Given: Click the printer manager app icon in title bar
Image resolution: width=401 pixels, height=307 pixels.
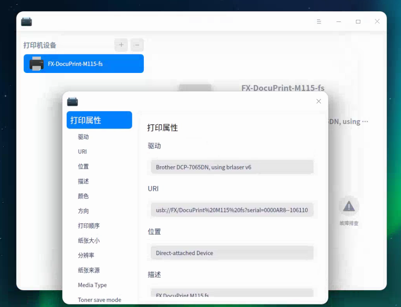Looking at the screenshot, I should pos(26,22).
